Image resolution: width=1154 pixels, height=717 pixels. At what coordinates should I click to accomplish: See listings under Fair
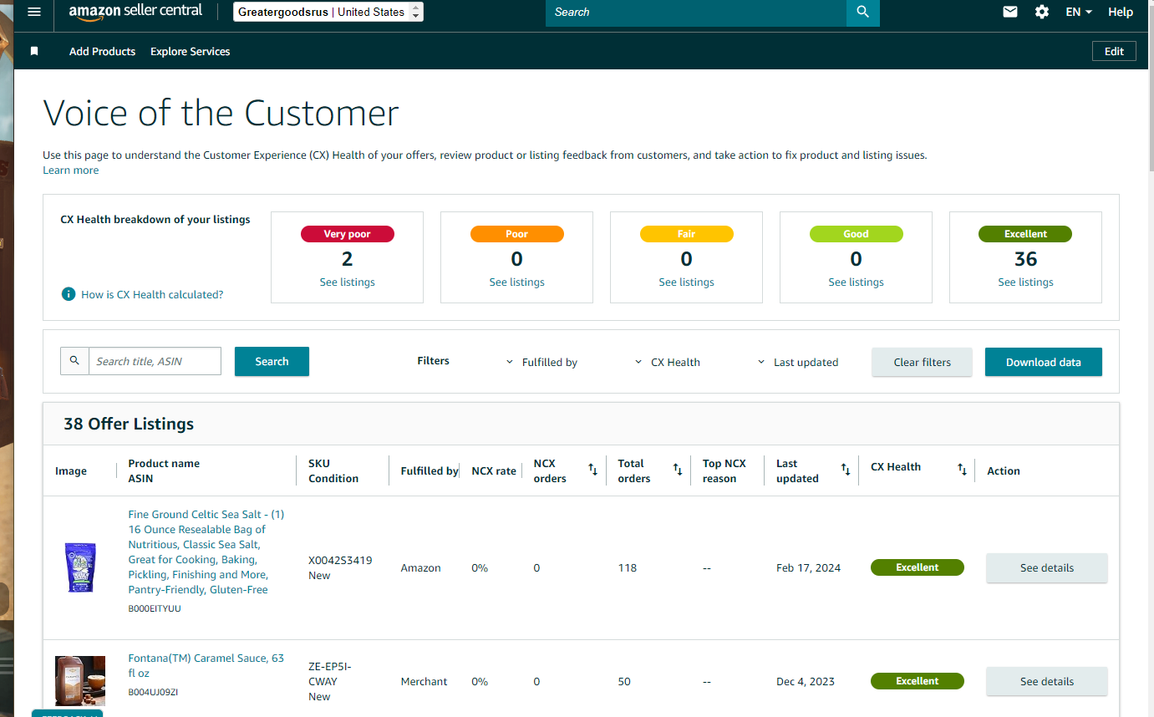pos(686,282)
